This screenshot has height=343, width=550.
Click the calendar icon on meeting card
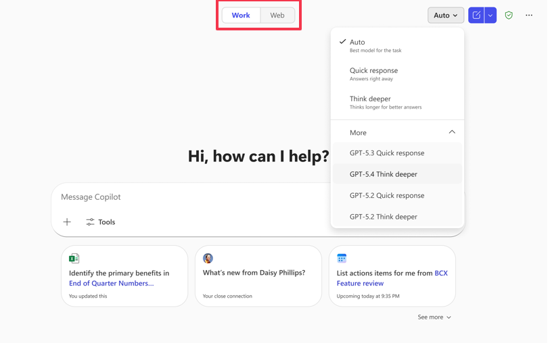342,259
